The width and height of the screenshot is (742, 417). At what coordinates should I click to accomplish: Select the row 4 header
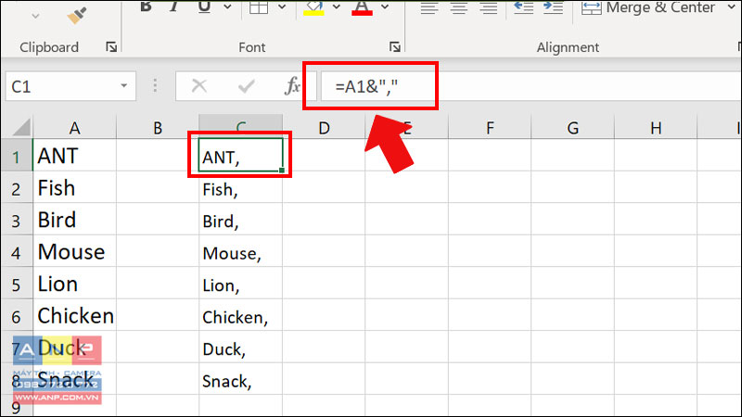(16, 252)
